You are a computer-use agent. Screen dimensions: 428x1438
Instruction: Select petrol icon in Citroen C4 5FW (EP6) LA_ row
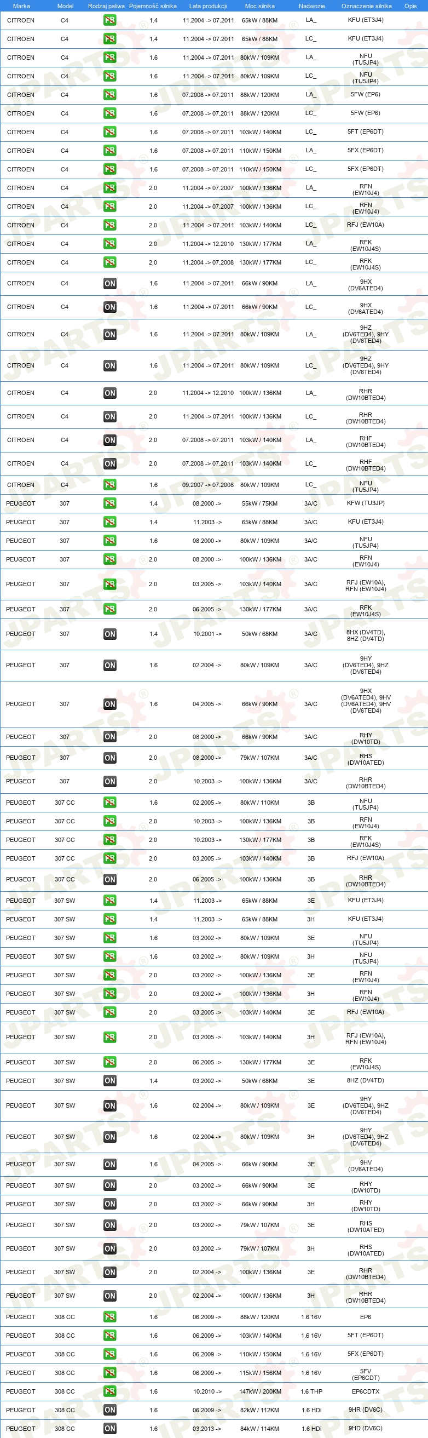(110, 95)
